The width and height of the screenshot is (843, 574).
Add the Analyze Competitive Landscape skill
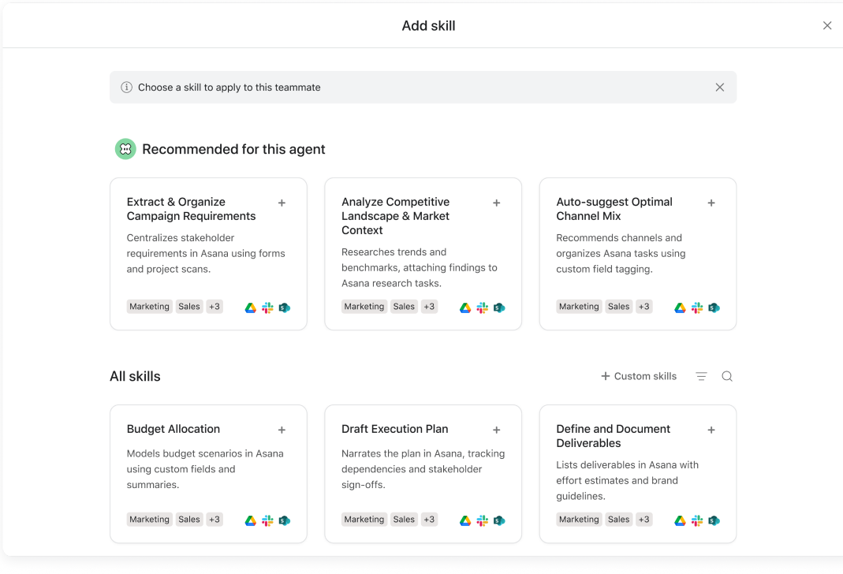click(x=496, y=203)
